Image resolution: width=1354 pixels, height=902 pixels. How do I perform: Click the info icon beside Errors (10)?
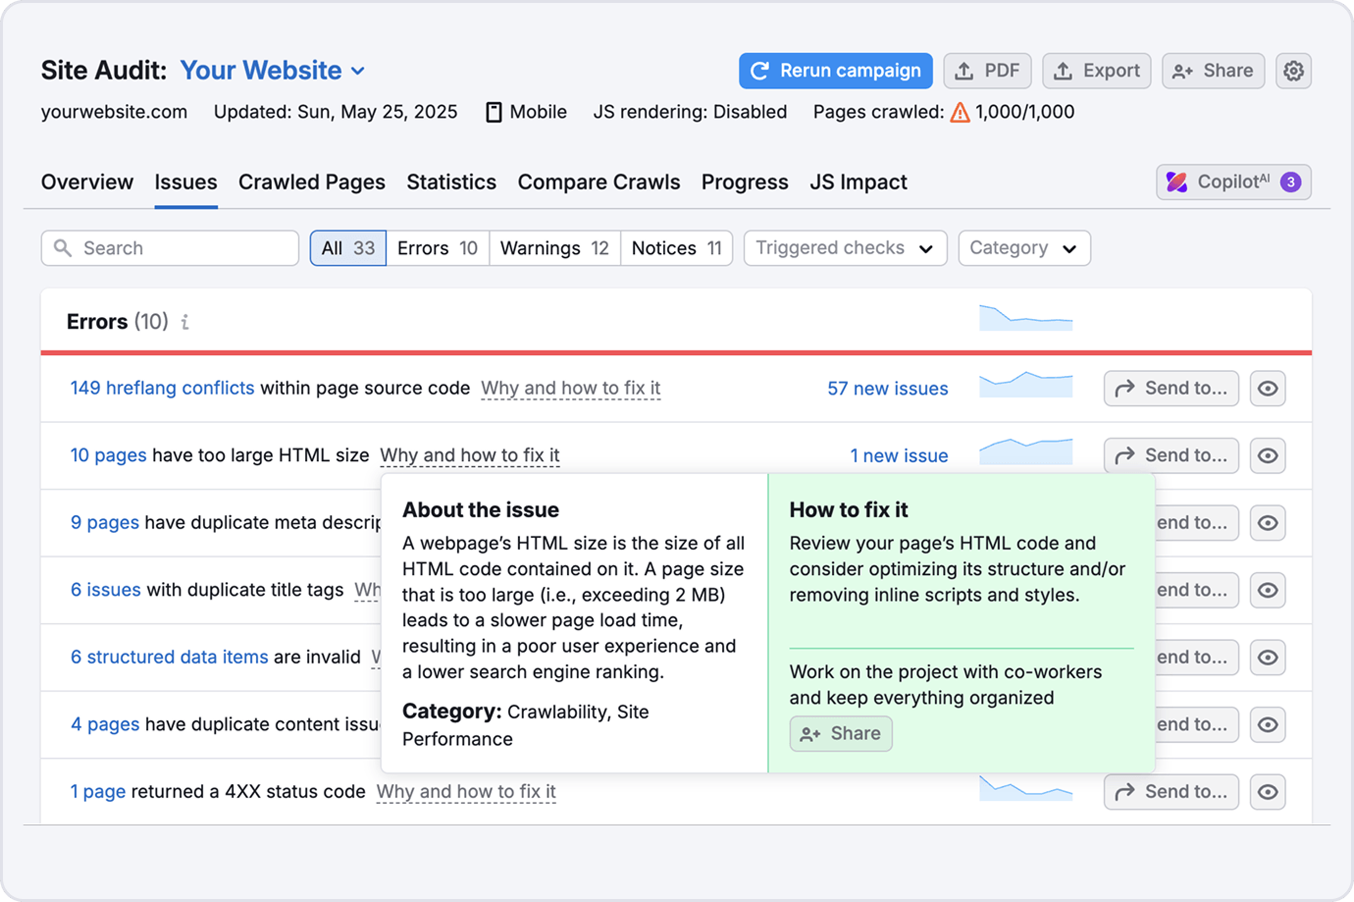click(185, 322)
